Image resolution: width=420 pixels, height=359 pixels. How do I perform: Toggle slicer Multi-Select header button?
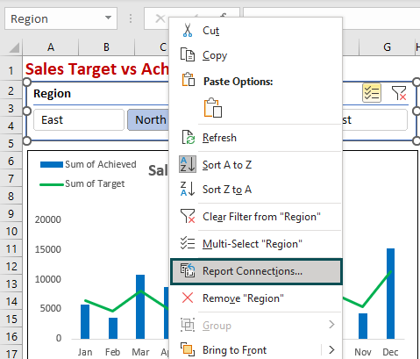[372, 93]
